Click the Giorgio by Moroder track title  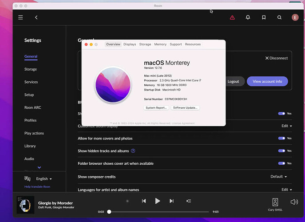(55, 203)
